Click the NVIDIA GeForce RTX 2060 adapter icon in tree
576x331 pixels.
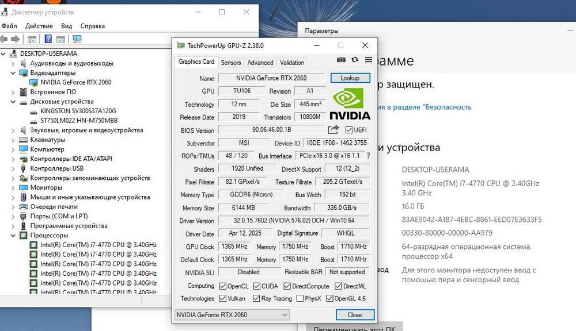(33, 83)
